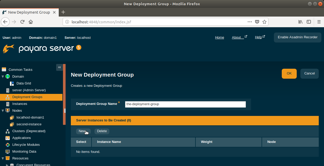Image resolution: width=324 pixels, height=166 pixels.
Task: Click New to add server instance
Action: [83, 131]
